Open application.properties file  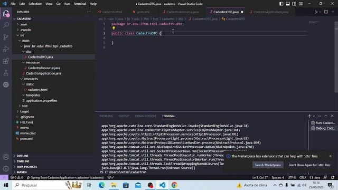click(42, 101)
